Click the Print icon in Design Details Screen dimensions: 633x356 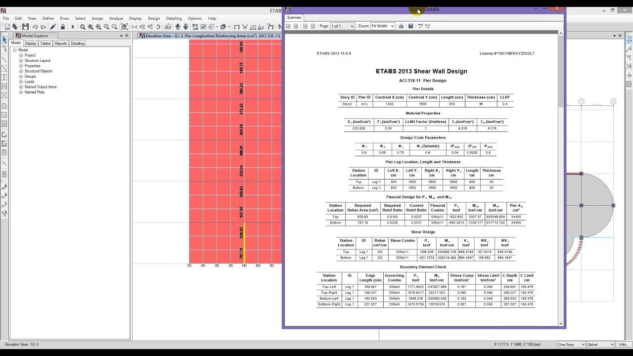tap(401, 26)
